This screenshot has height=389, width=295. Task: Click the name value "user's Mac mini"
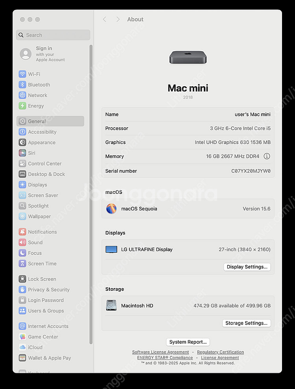[x=253, y=114]
